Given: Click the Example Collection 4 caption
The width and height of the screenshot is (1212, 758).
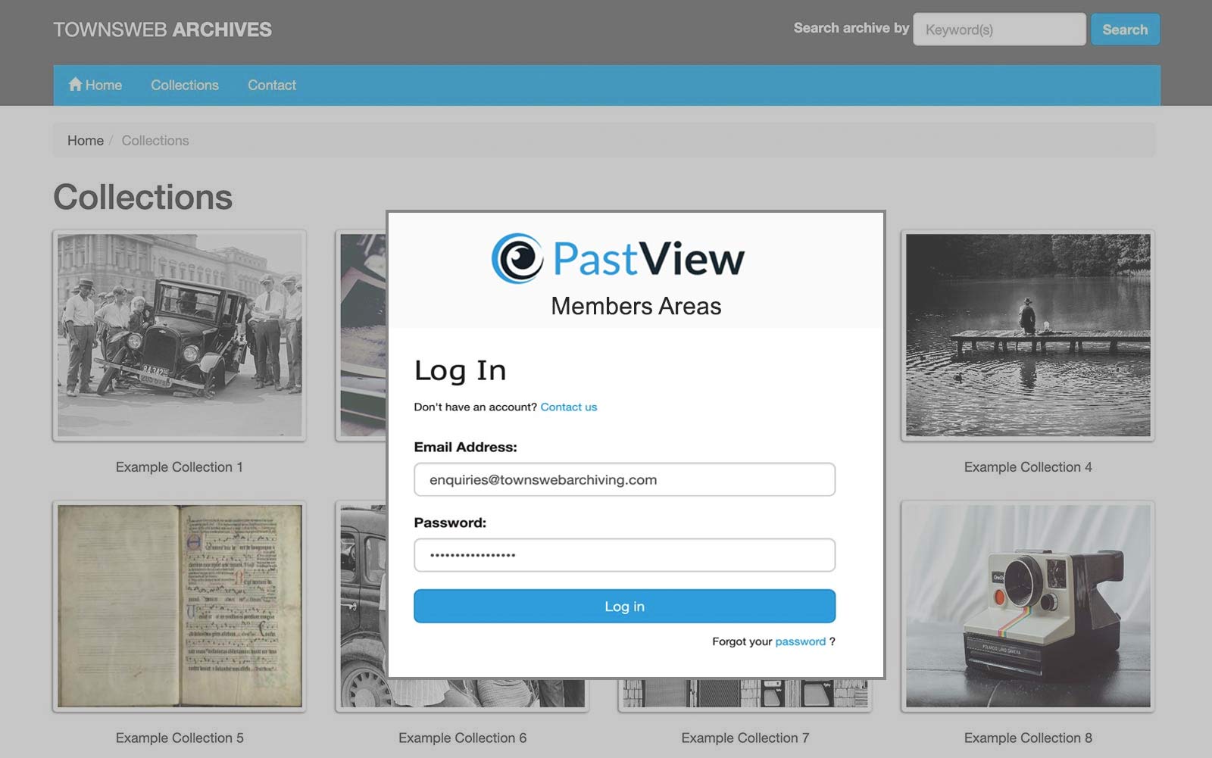Looking at the screenshot, I should point(1028,467).
